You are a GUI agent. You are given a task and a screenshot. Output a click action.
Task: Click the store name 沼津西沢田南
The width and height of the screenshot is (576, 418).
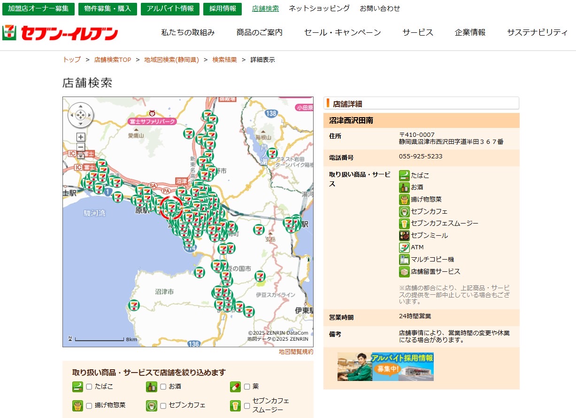(x=351, y=120)
